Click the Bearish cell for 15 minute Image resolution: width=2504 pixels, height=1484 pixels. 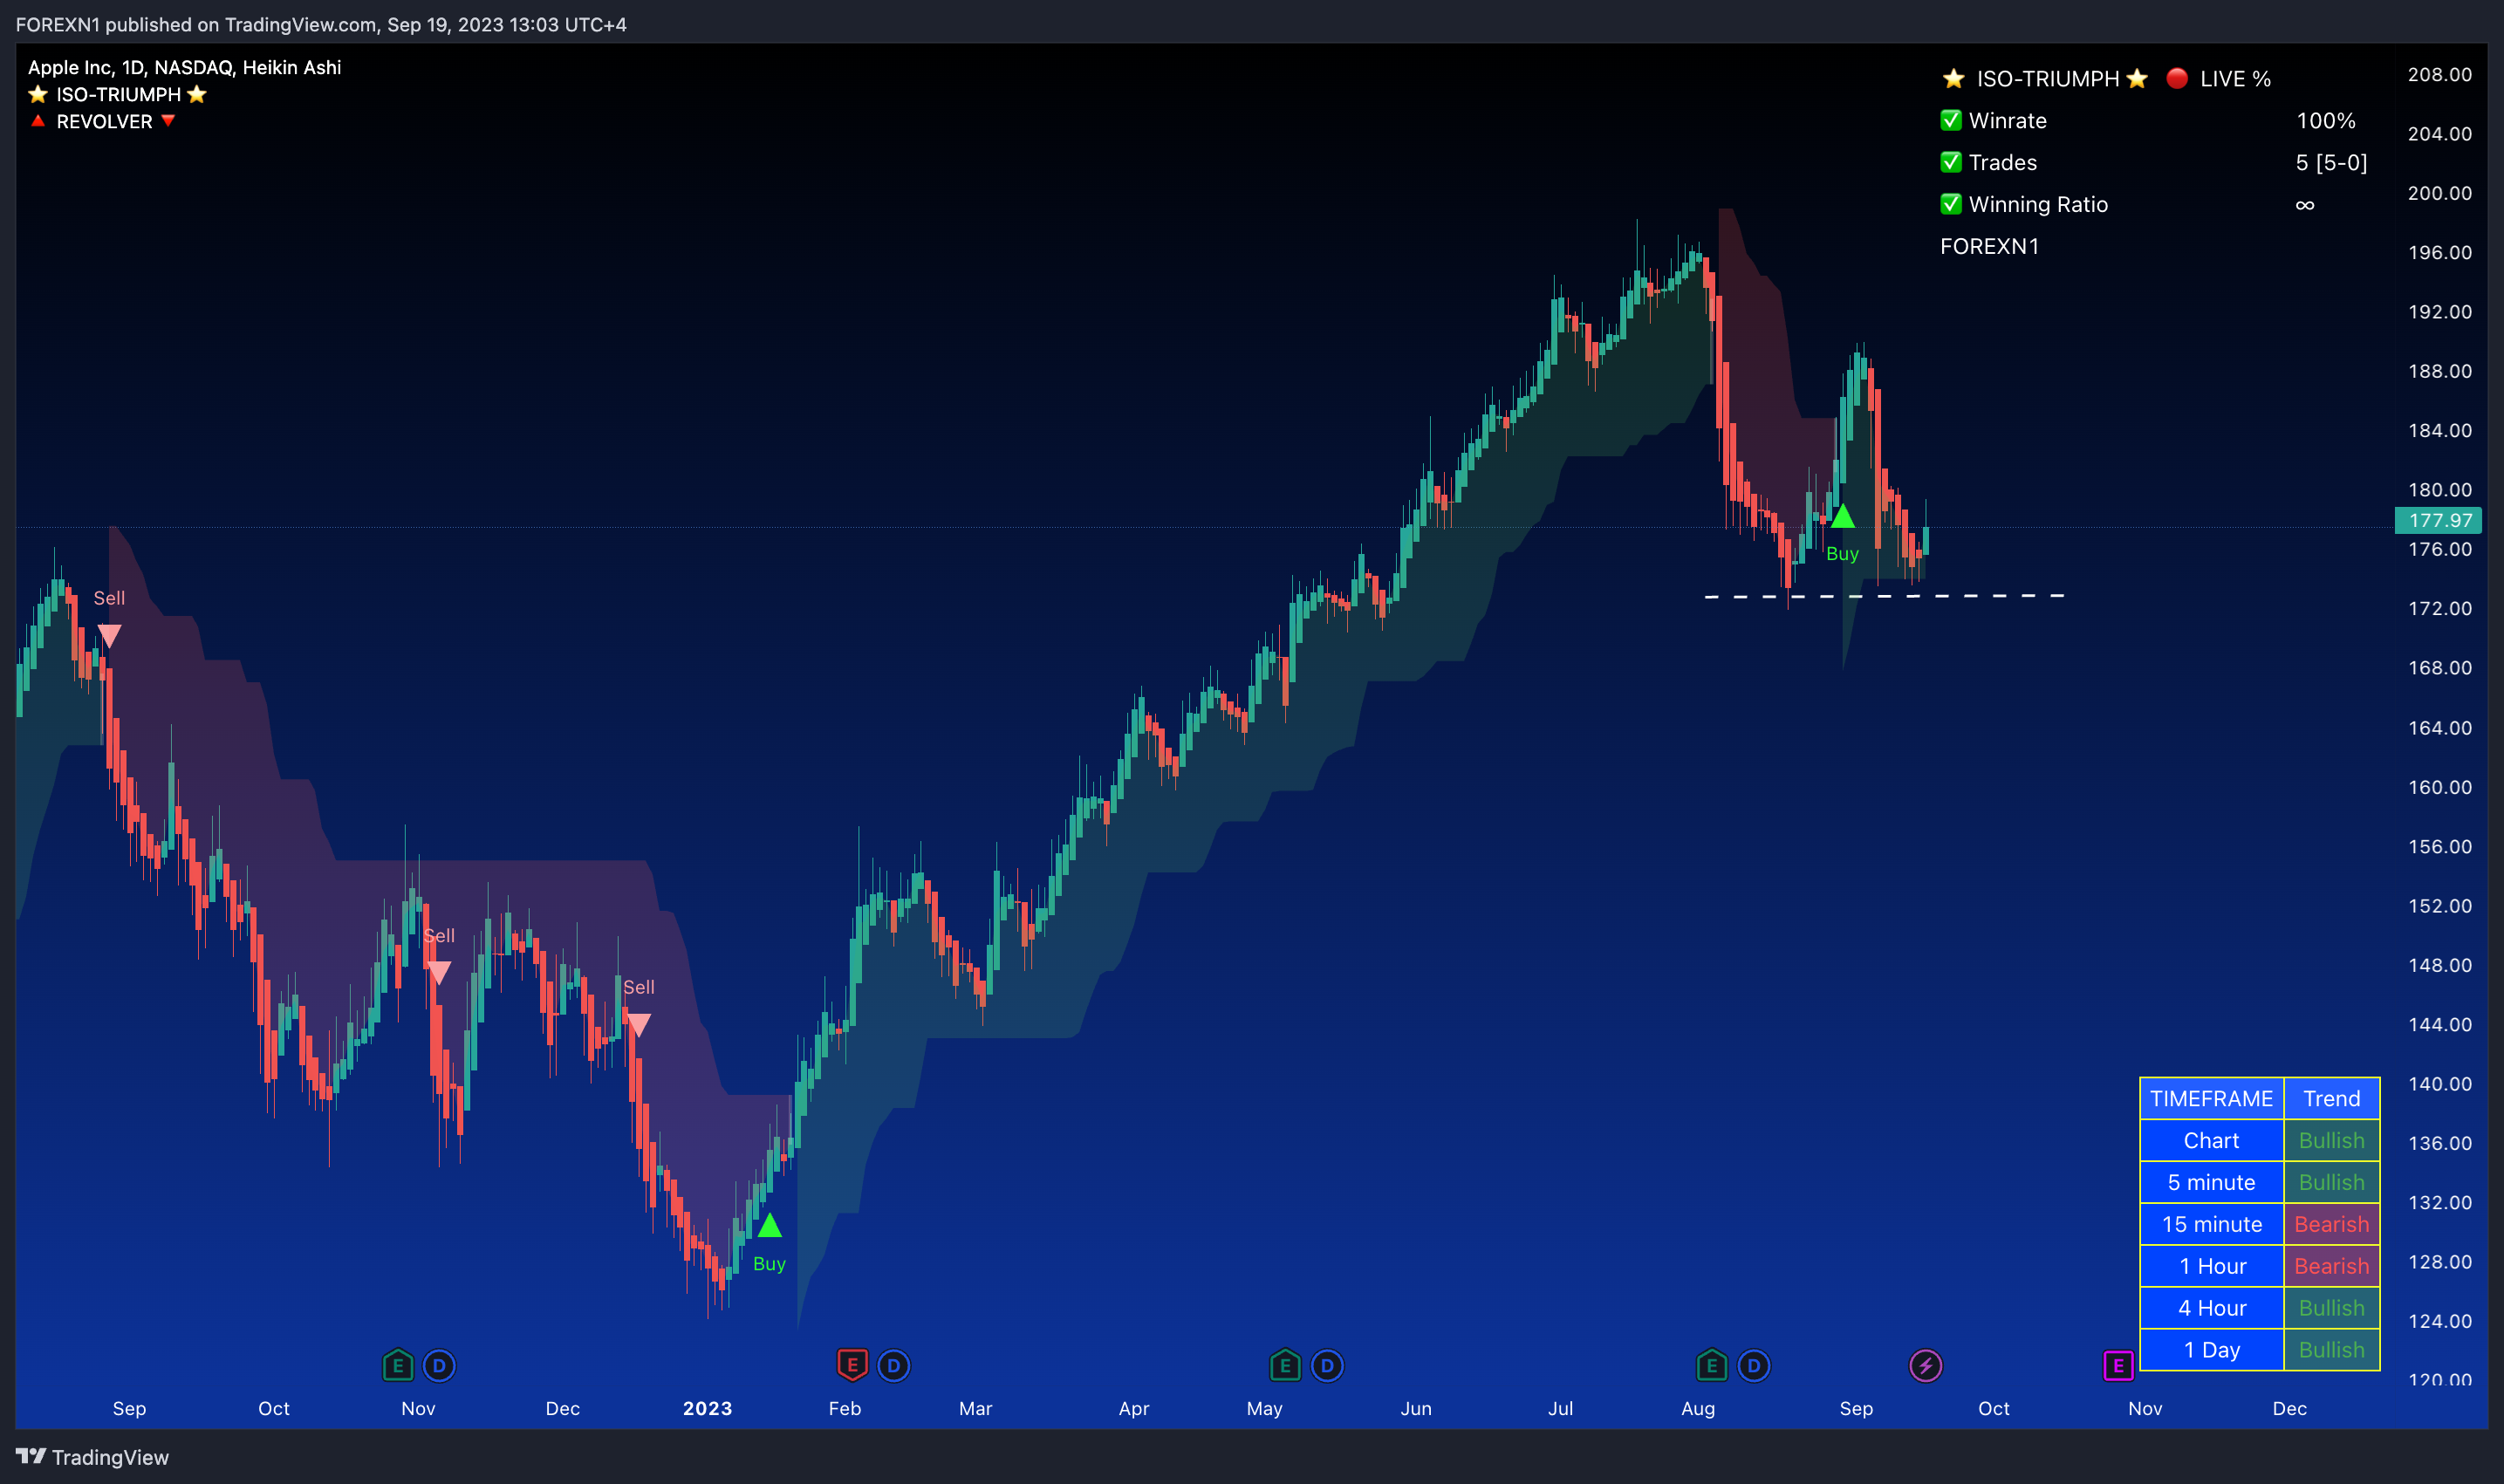(x=2332, y=1224)
